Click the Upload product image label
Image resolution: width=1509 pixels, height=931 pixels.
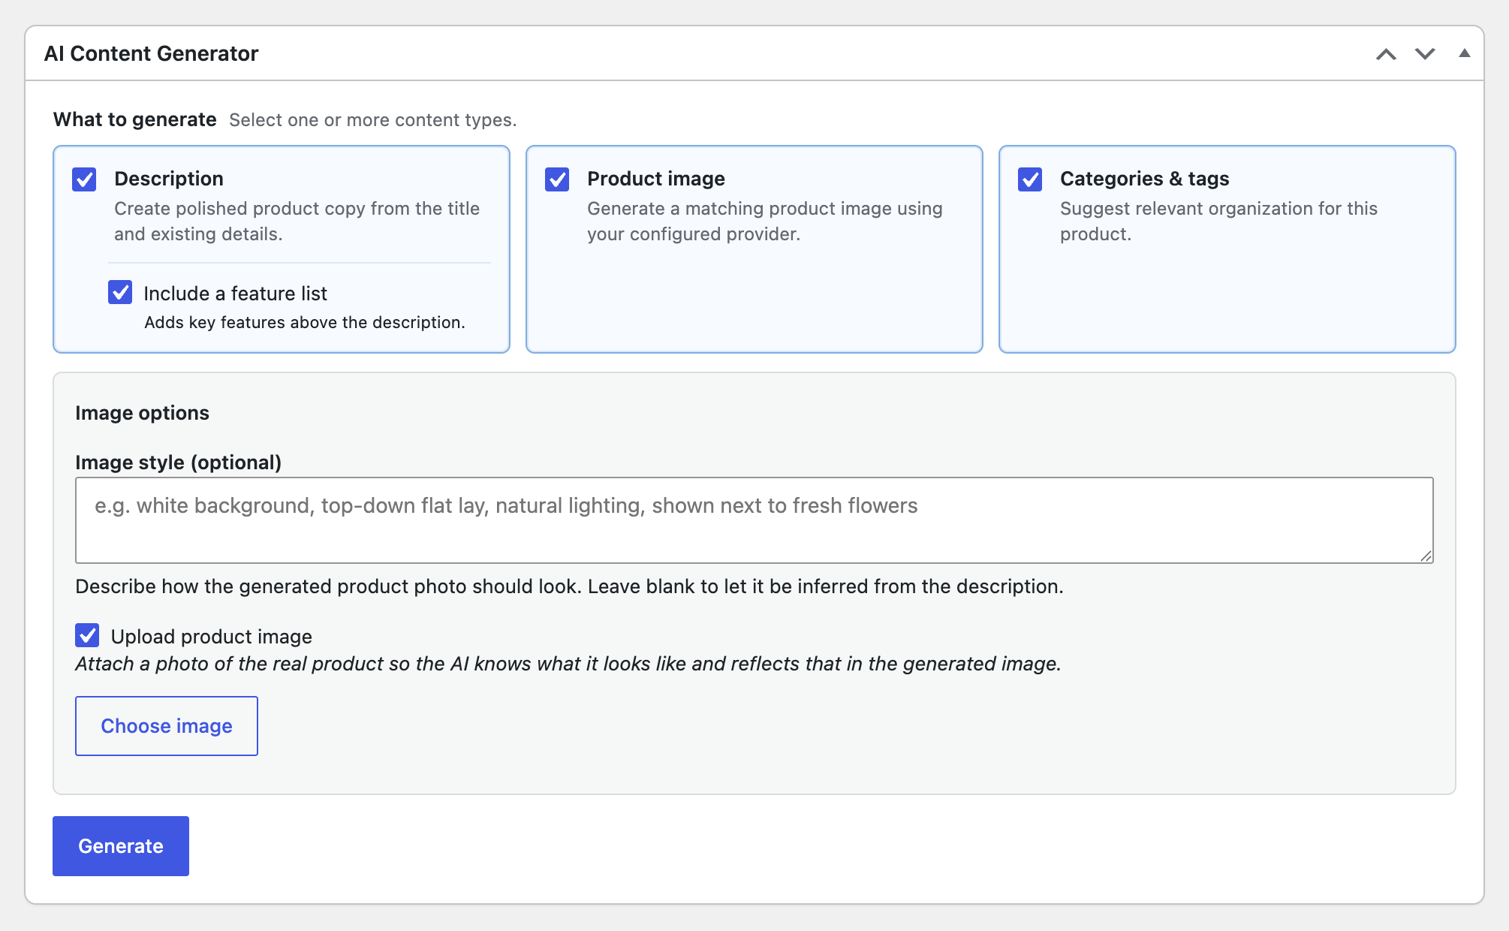(x=212, y=637)
